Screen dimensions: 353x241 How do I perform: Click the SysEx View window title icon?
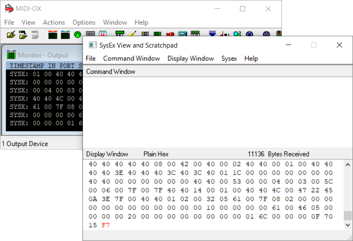point(93,45)
